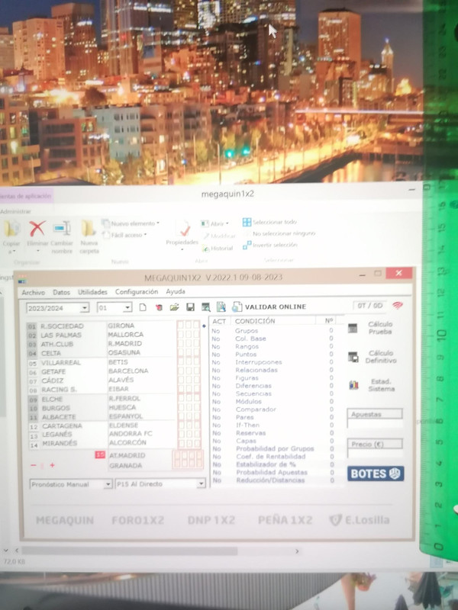The image size is (458, 610).
Task: Click the BOTES button
Action: point(376,474)
